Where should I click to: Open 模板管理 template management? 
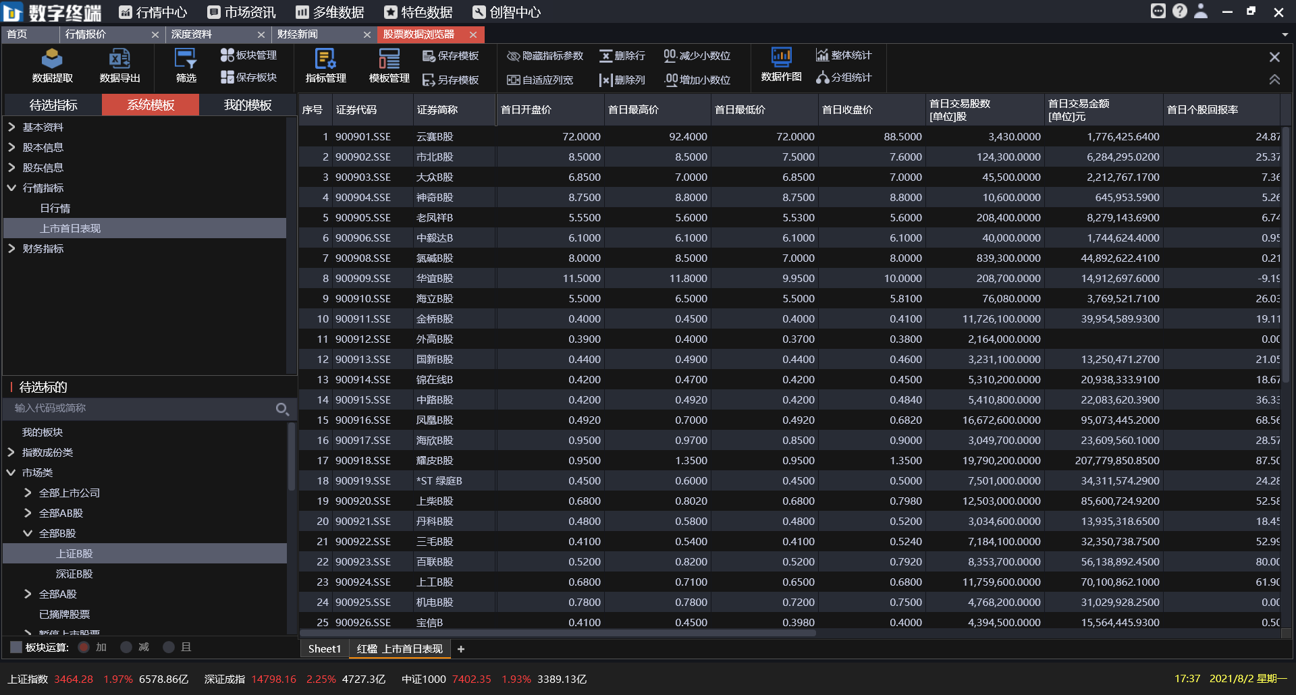[389, 65]
